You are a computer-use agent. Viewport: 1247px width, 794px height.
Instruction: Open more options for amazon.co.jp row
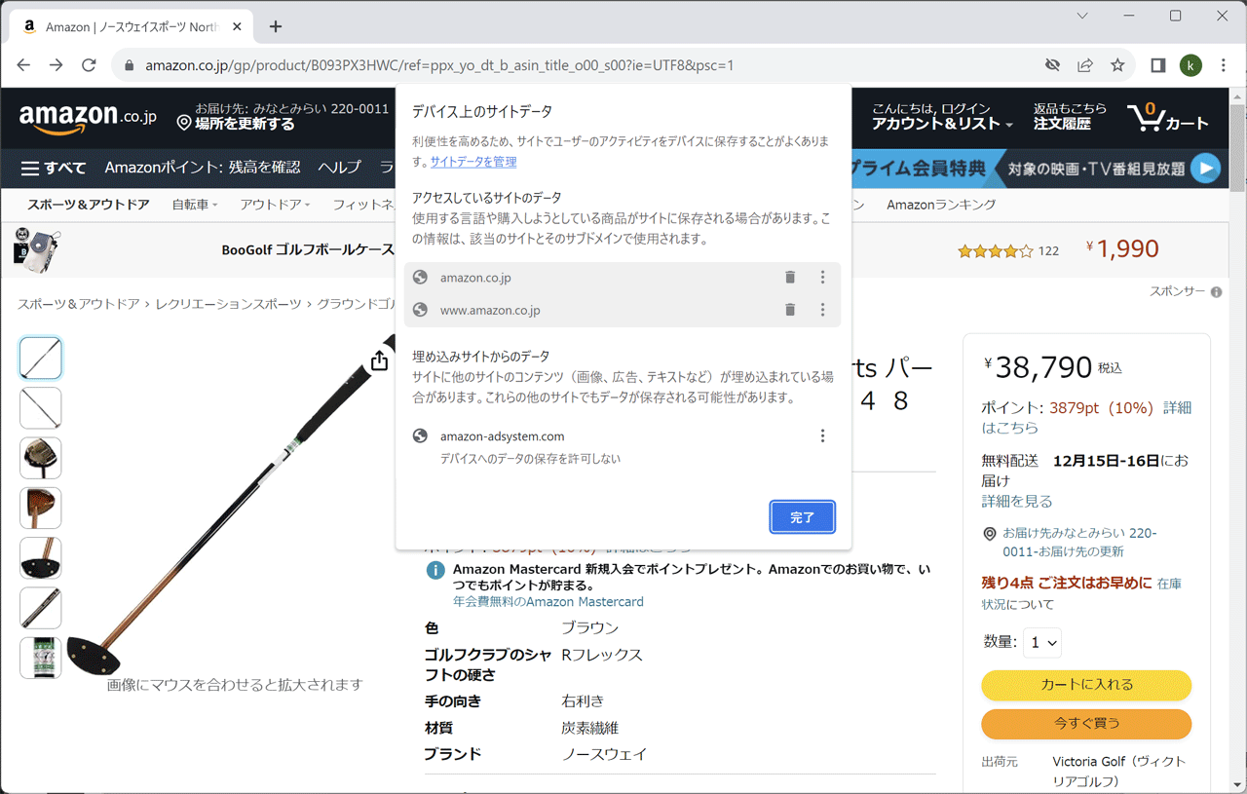point(822,278)
